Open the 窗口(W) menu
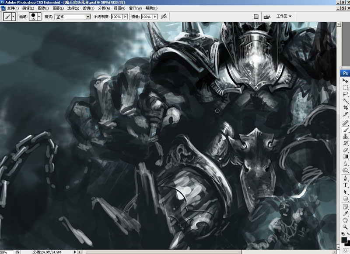The height and width of the screenshot is (254, 350). click(x=135, y=8)
